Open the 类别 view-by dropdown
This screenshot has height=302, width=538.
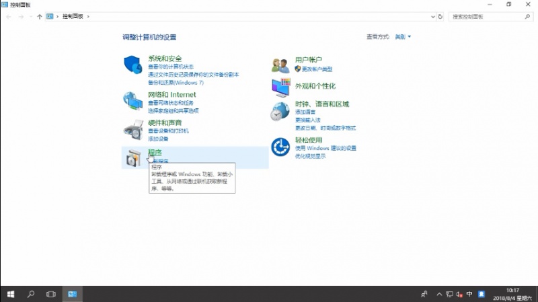[x=403, y=37]
